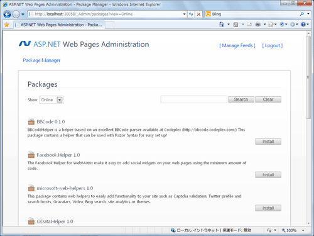Open the Show Online dropdown
Image resolution: width=314 pixels, height=236 pixels.
point(51,99)
